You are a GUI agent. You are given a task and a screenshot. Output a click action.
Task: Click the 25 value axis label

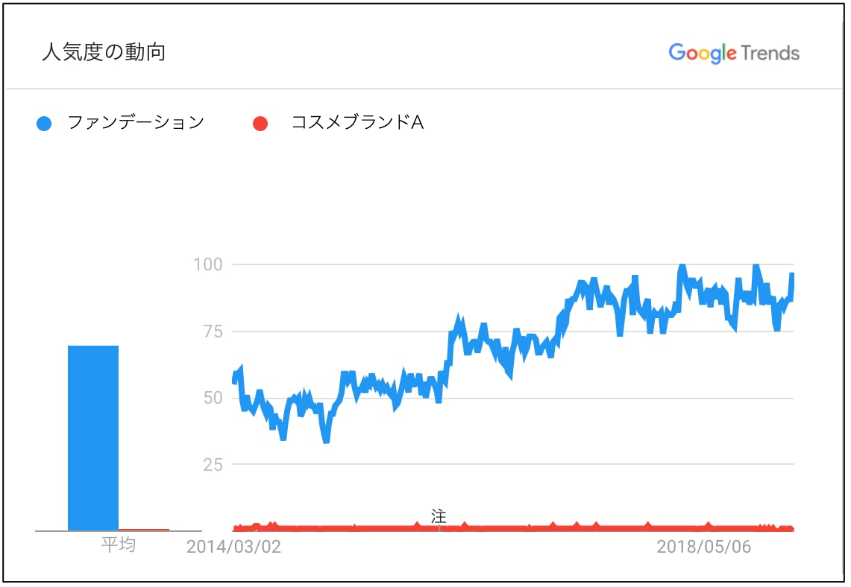(213, 465)
